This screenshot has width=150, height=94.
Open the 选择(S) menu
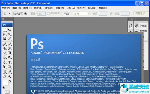(x=49, y=8)
